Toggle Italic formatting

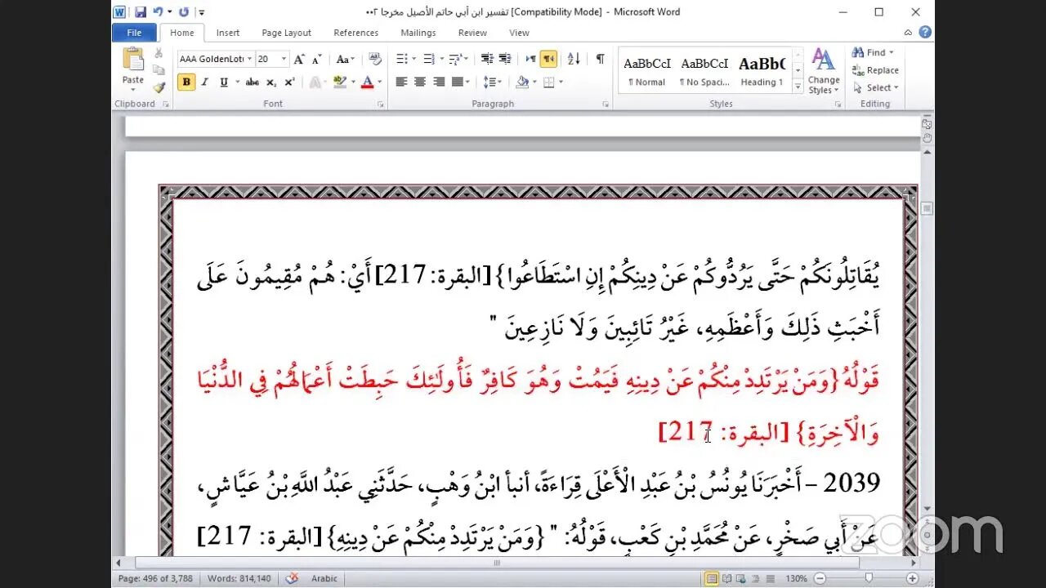click(205, 82)
